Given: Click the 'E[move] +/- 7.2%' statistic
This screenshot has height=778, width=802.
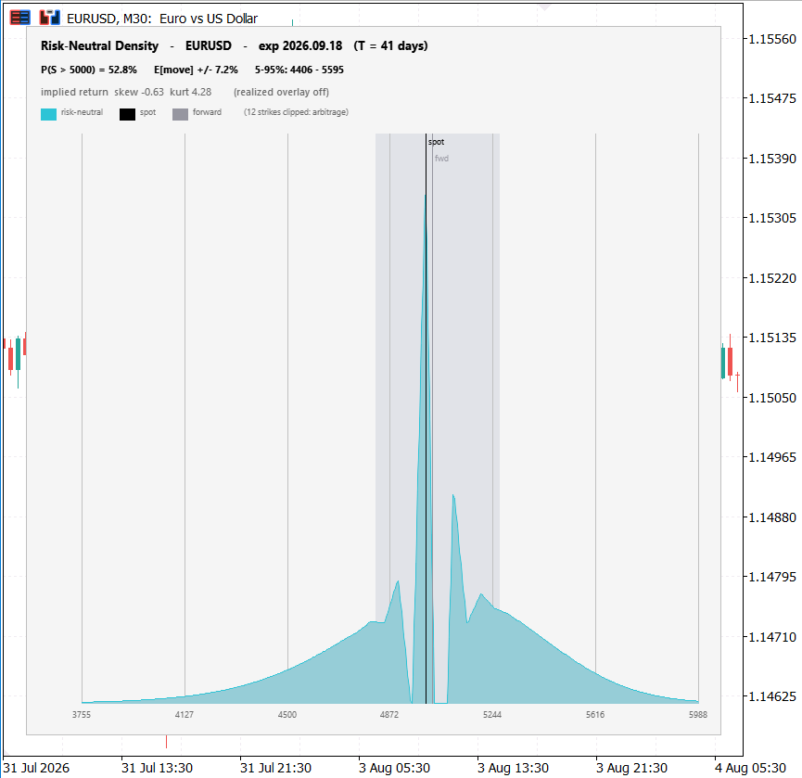Looking at the screenshot, I should [196, 70].
